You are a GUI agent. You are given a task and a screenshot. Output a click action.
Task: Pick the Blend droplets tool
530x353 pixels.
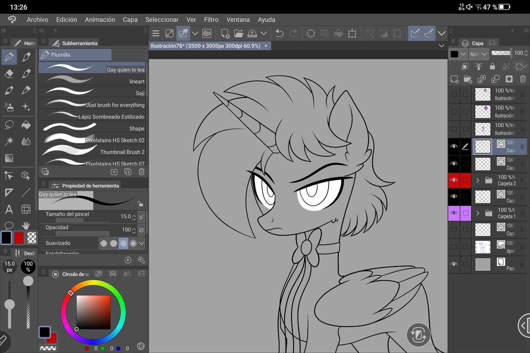pyautogui.click(x=26, y=141)
